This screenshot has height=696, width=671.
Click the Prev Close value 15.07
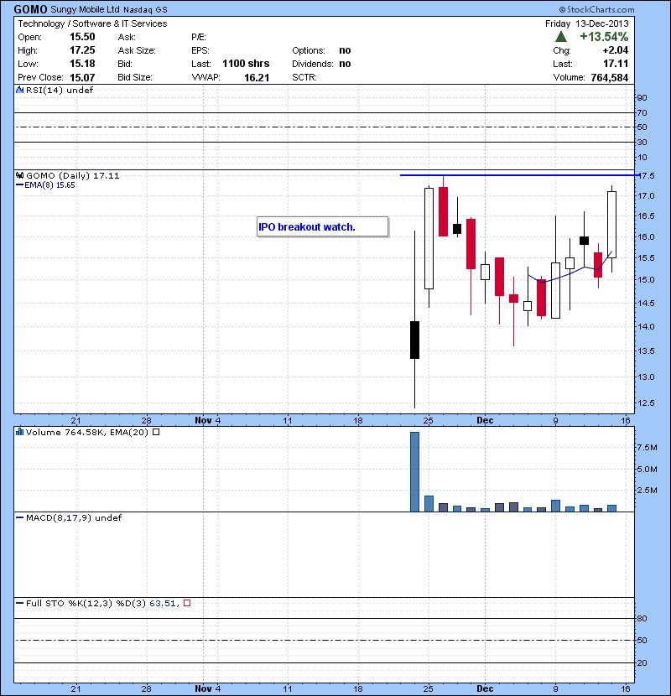click(x=82, y=77)
